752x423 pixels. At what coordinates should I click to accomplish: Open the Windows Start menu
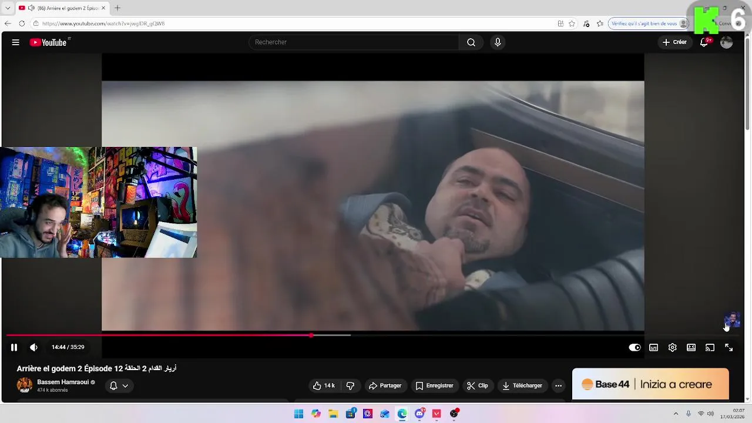(298, 414)
